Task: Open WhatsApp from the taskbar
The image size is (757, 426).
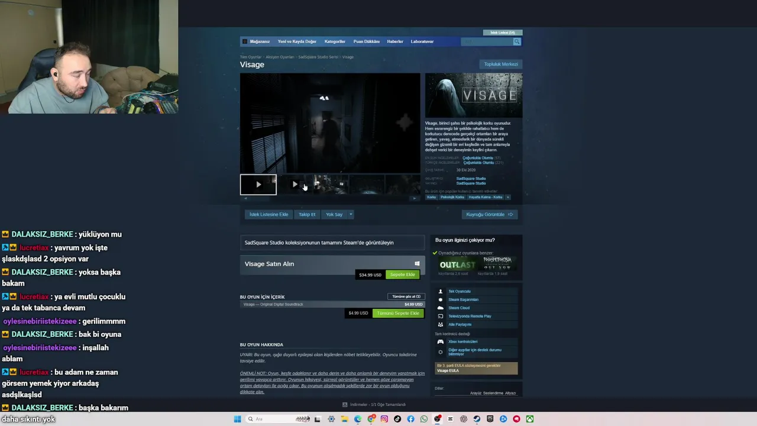Action: click(424, 419)
